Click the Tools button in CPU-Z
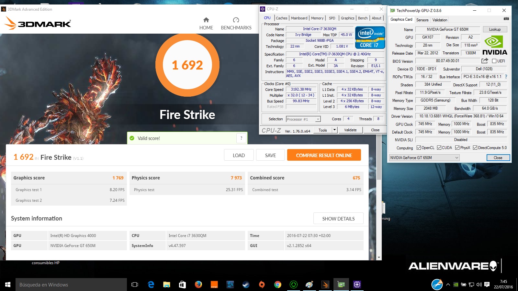 (x=323, y=130)
